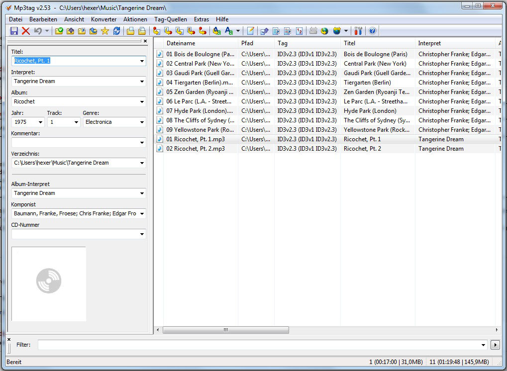Open the Konverter menu

(x=103, y=19)
